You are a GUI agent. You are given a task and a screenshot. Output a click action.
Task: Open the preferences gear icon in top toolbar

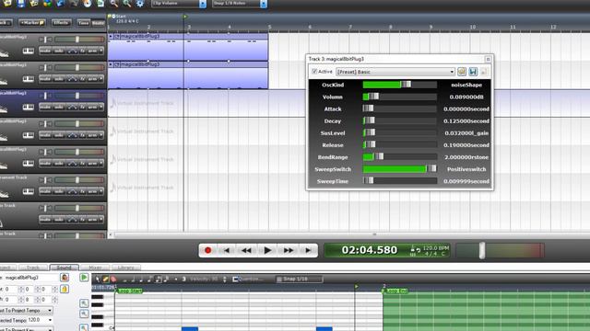click(x=140, y=4)
